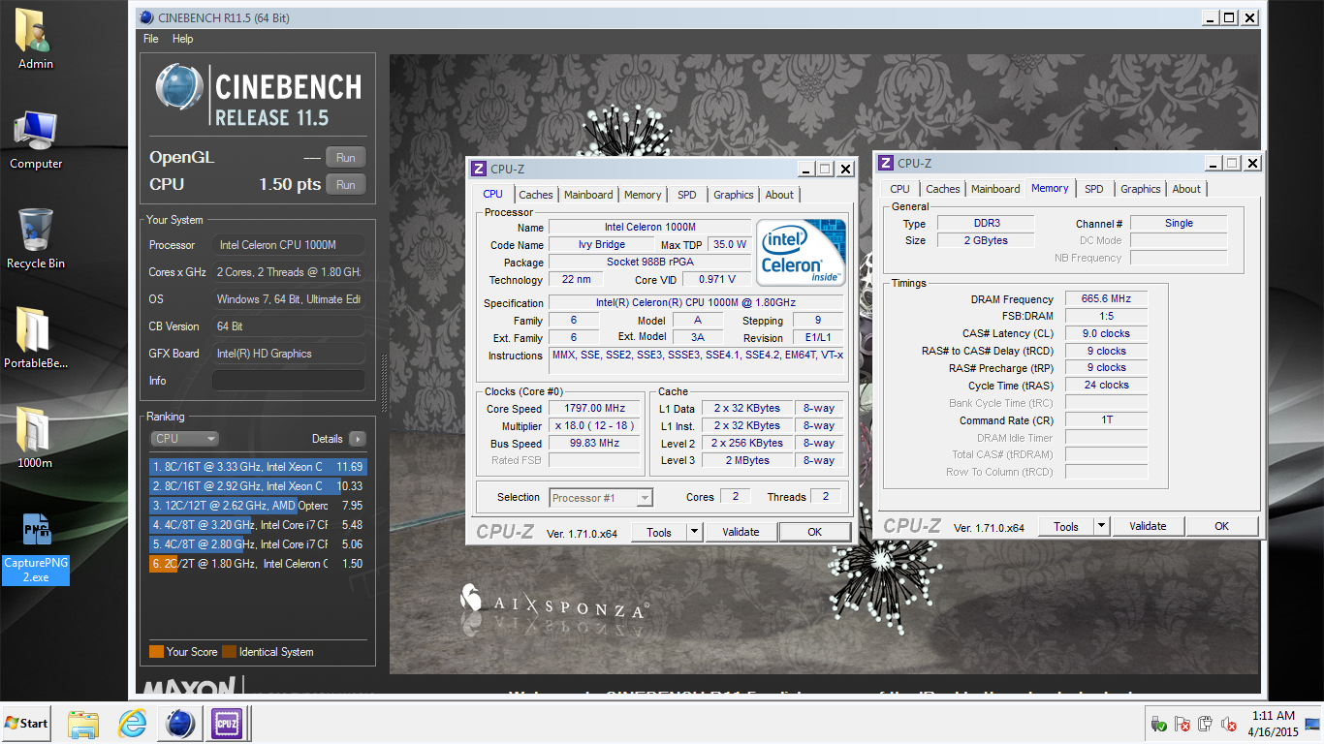1324x744 pixels.
Task: Click OK in CPU-Z Memory window
Action: [1222, 526]
